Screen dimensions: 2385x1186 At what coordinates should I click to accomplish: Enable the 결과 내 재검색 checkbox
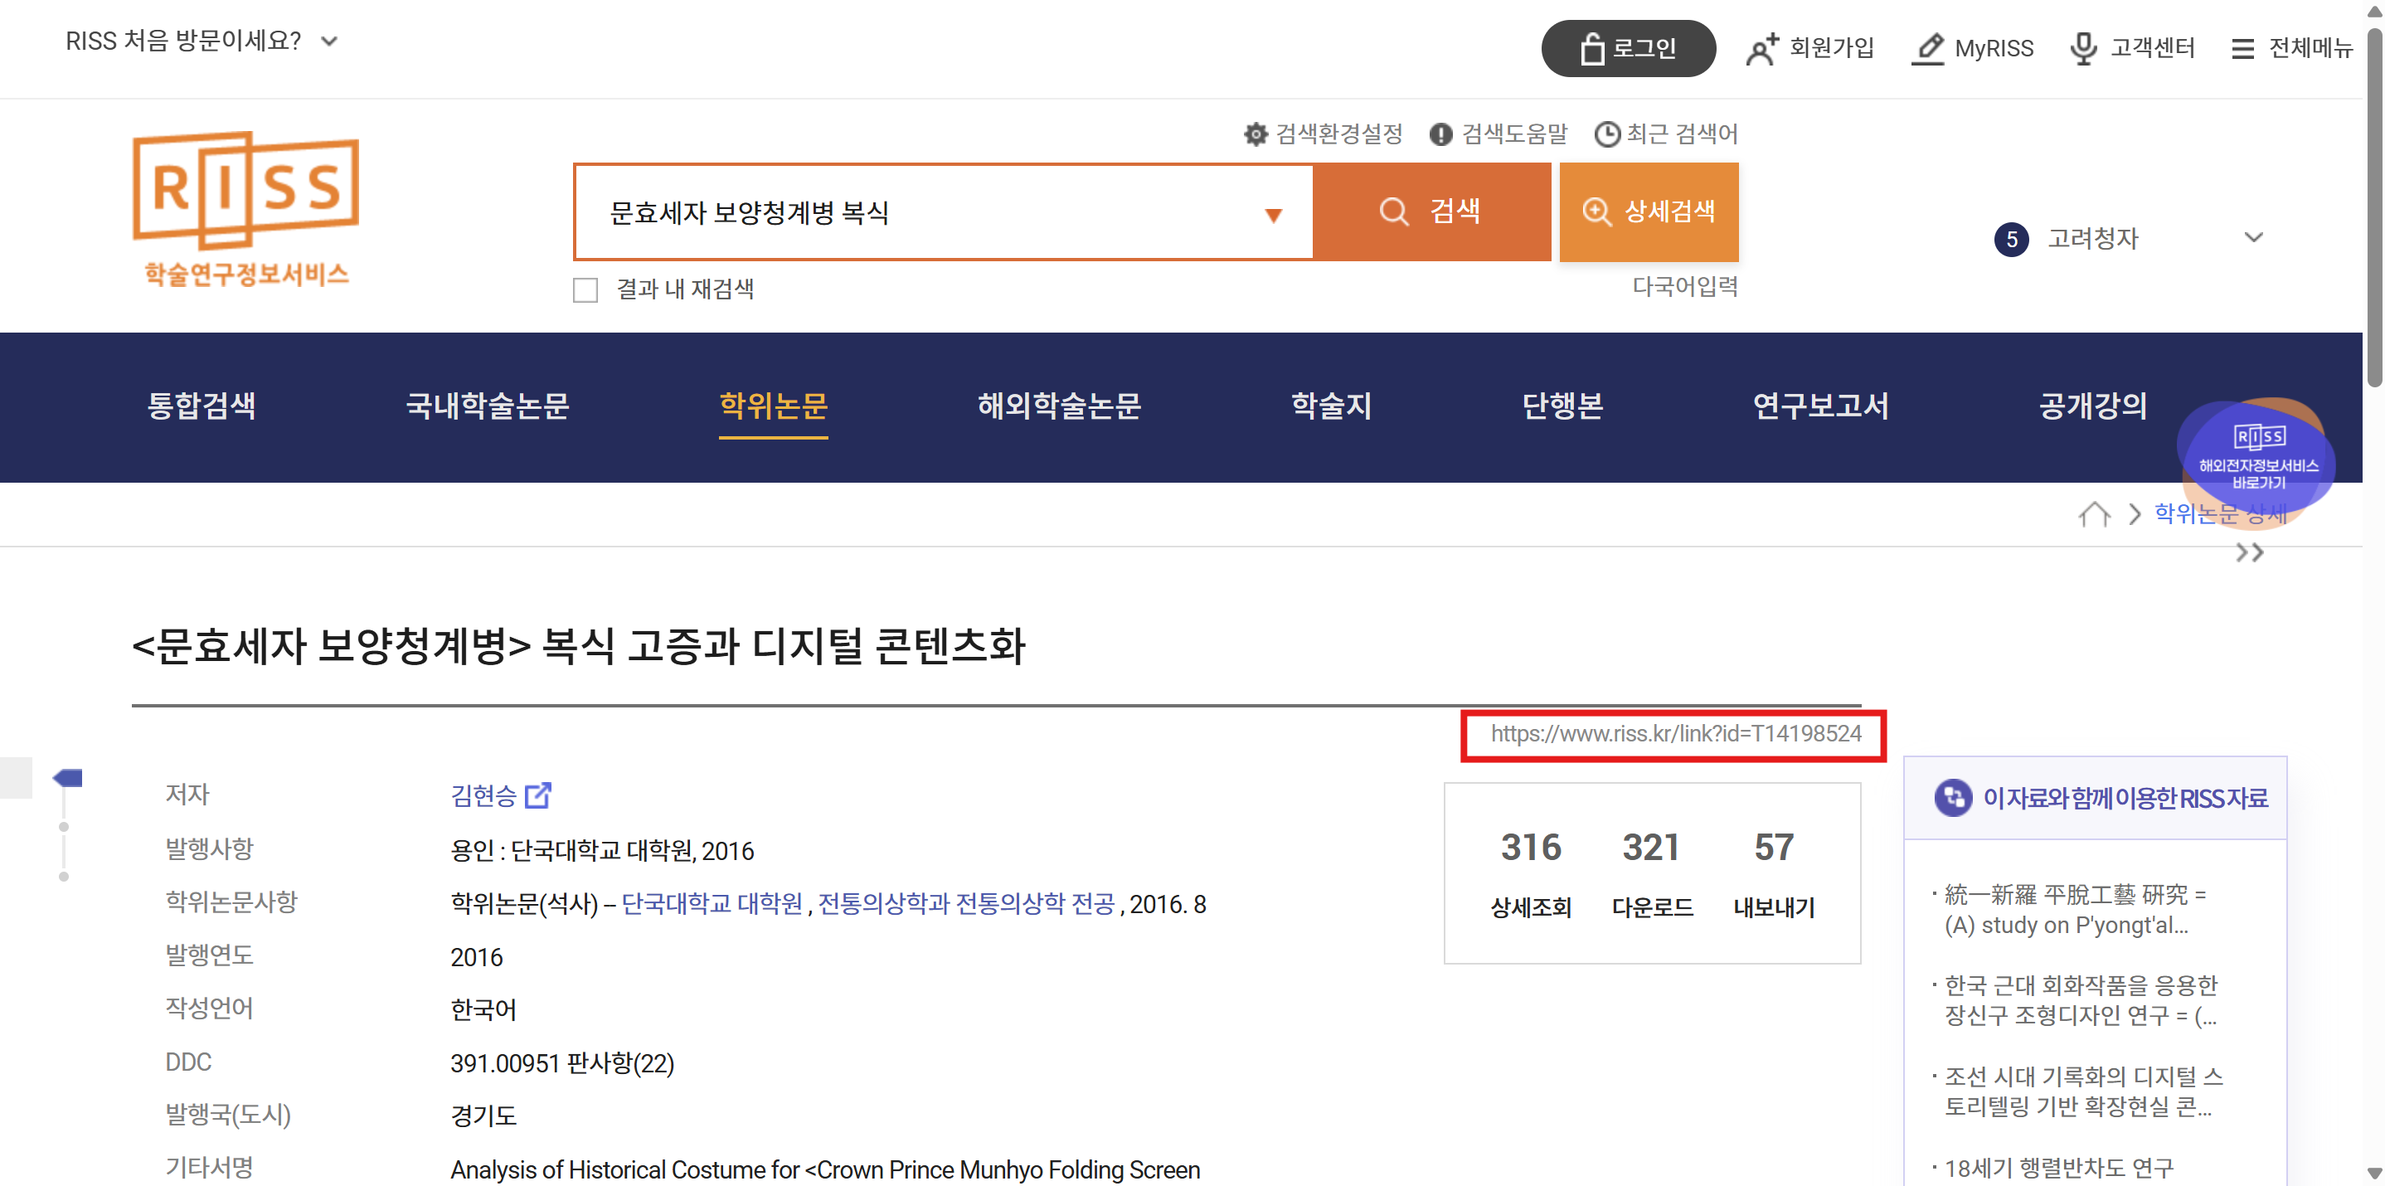585,289
